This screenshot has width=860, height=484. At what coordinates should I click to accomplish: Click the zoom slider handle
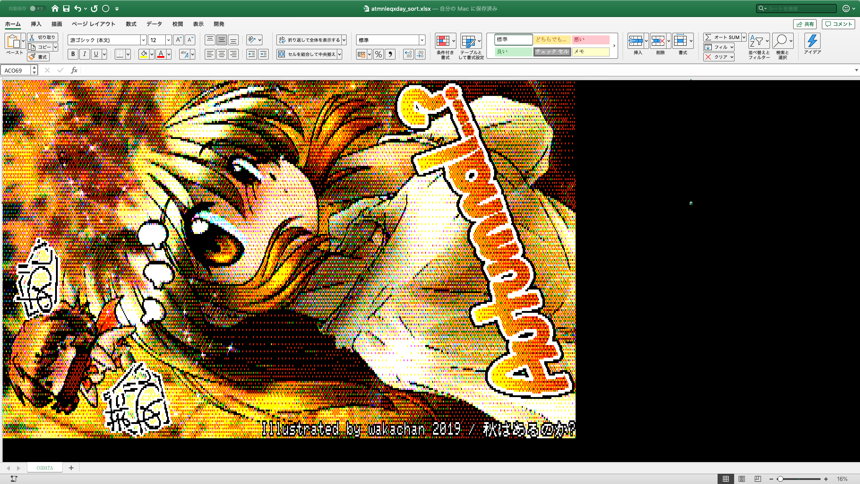[780, 479]
